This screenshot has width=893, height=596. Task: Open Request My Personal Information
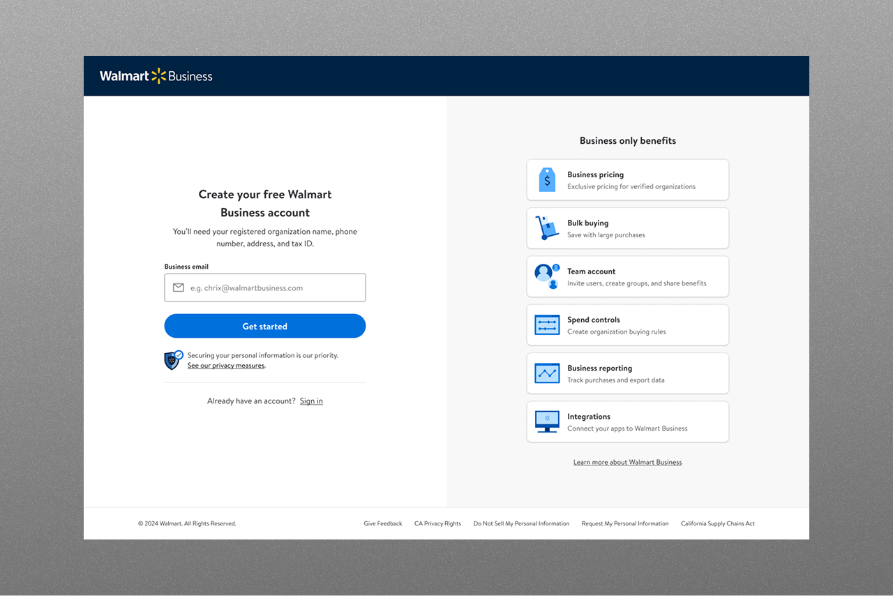(624, 523)
